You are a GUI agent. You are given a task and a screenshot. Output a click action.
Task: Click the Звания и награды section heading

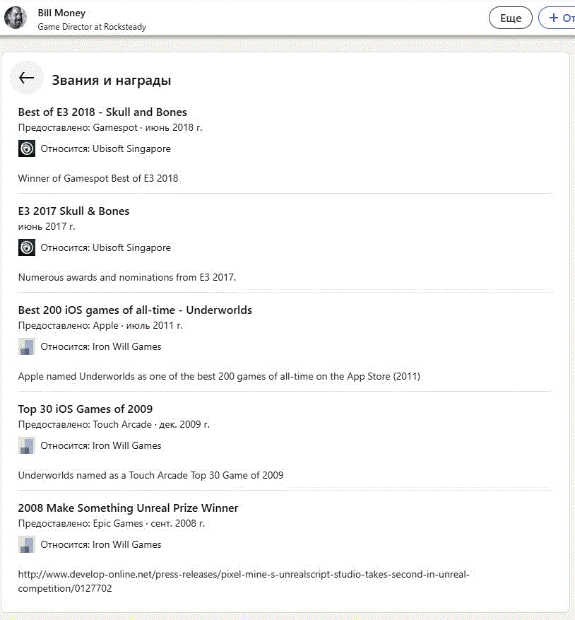[x=112, y=81]
